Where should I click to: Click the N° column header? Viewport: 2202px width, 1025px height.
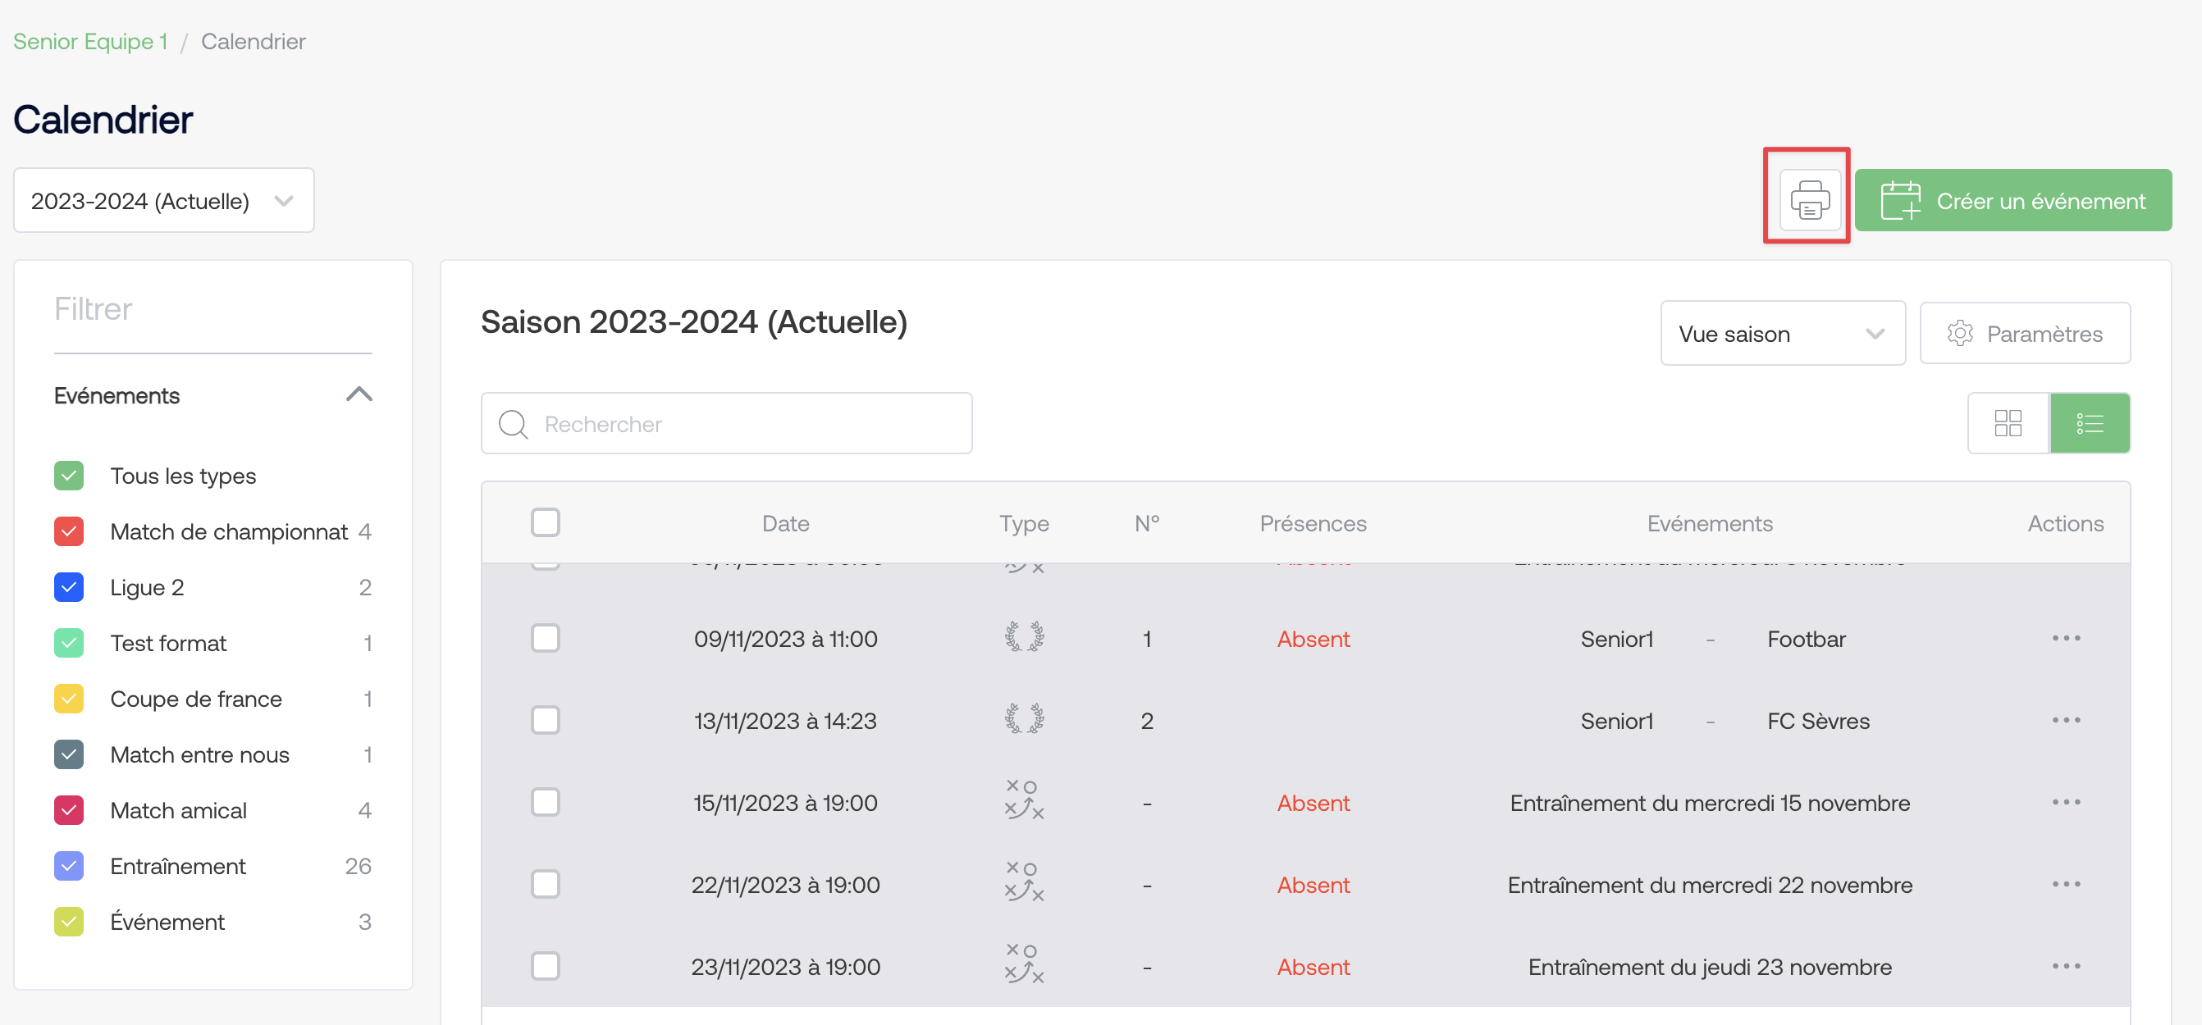point(1146,523)
